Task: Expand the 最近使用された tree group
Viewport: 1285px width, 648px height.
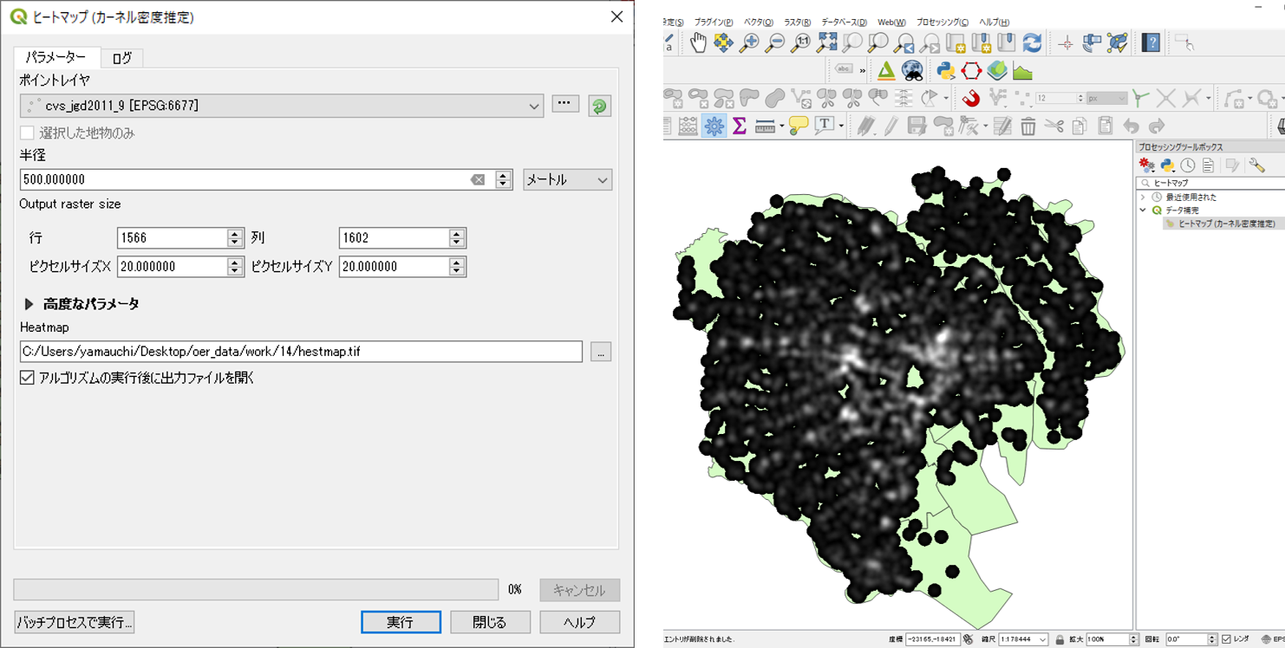Action: coord(1143,197)
